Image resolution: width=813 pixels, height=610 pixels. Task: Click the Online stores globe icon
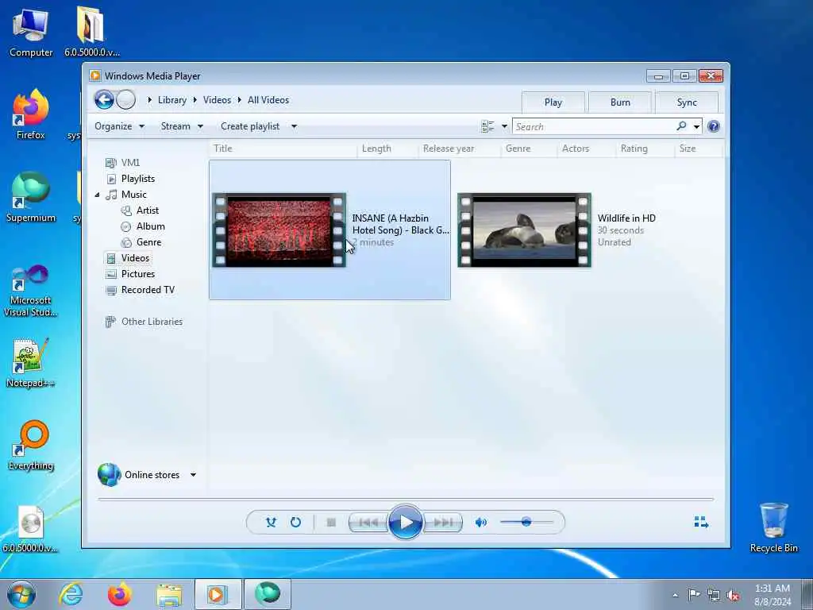tap(109, 474)
